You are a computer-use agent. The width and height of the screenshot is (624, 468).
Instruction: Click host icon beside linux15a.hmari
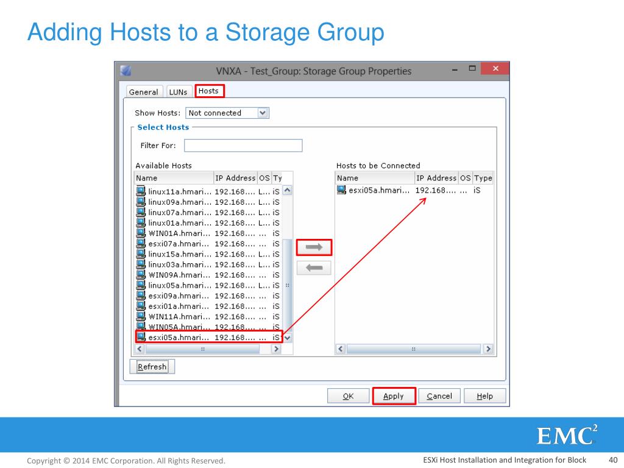click(141, 253)
